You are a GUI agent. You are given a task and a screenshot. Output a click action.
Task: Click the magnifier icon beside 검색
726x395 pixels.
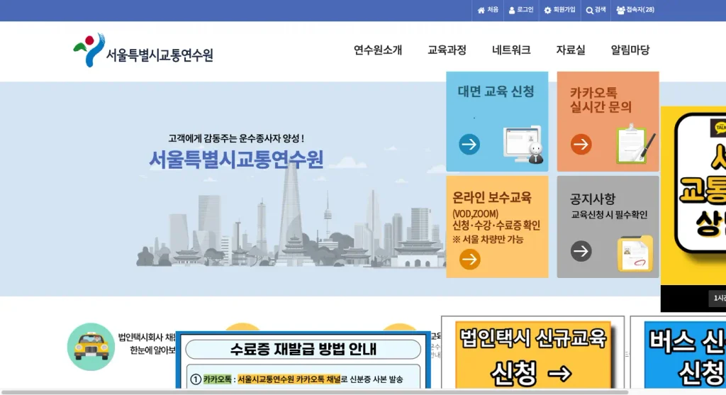pyautogui.click(x=589, y=10)
